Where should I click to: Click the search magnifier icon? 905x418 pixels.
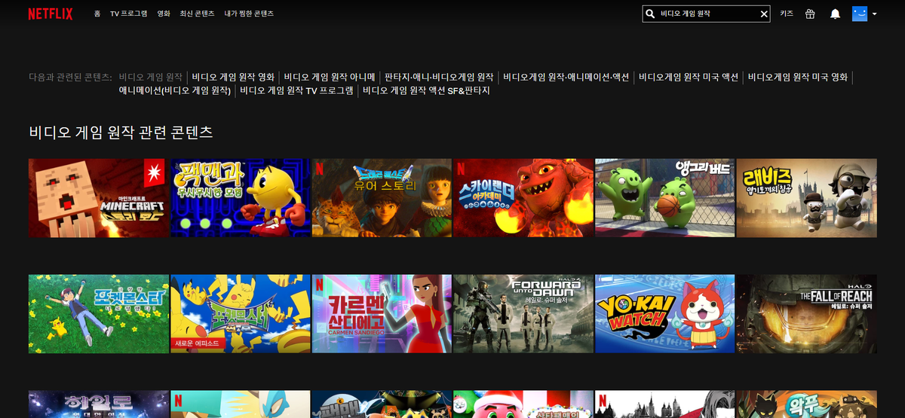651,14
